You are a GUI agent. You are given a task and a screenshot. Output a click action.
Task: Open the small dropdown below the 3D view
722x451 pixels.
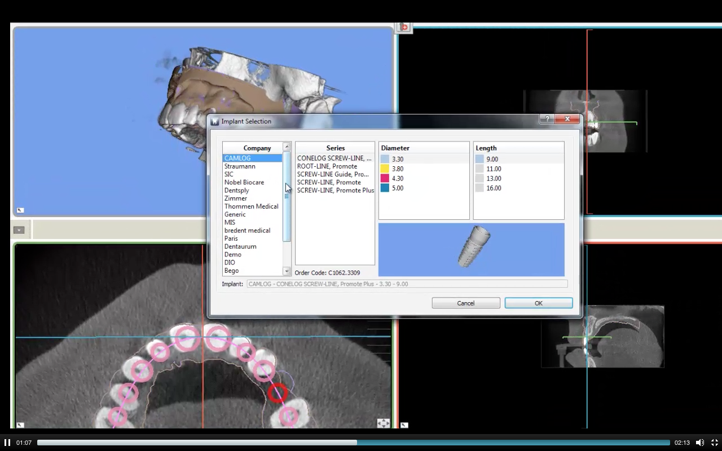[x=19, y=230]
